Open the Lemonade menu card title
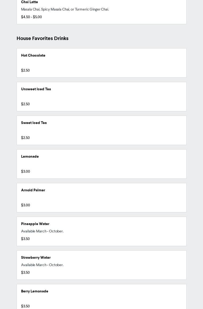Viewport: 203px width, 309px height. [x=30, y=157]
